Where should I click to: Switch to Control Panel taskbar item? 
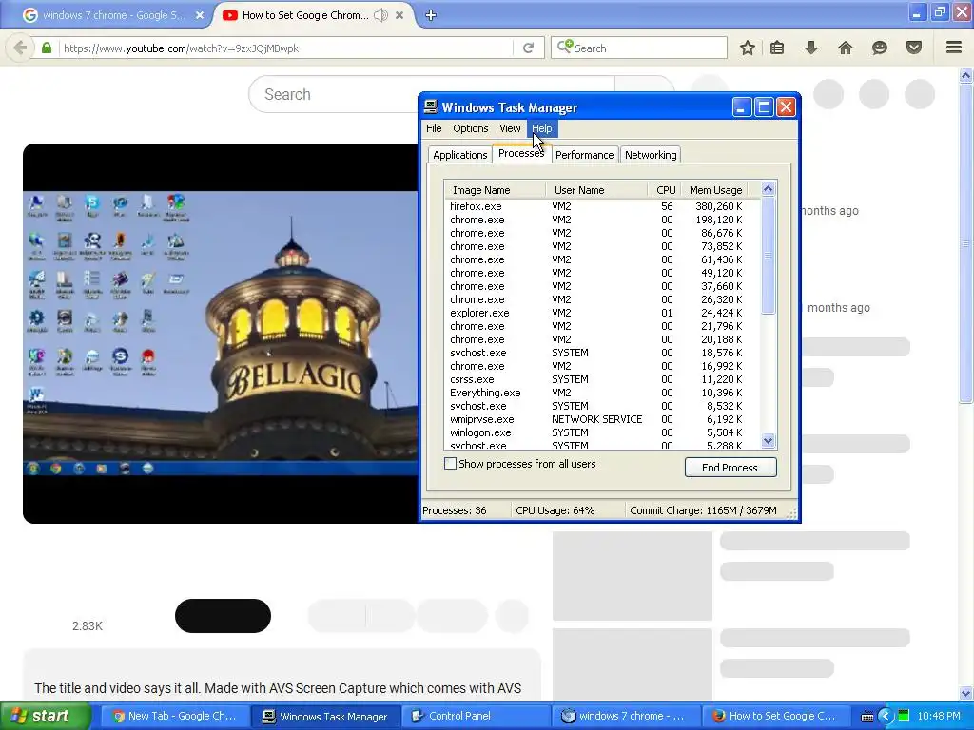tap(477, 716)
